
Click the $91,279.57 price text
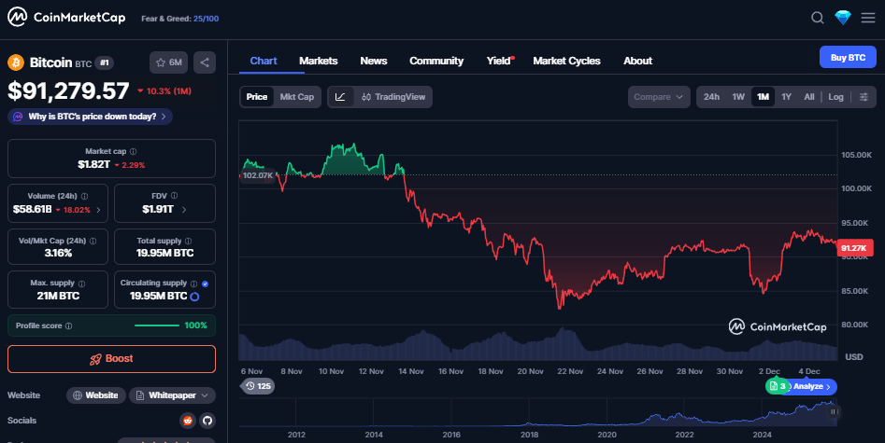click(68, 91)
